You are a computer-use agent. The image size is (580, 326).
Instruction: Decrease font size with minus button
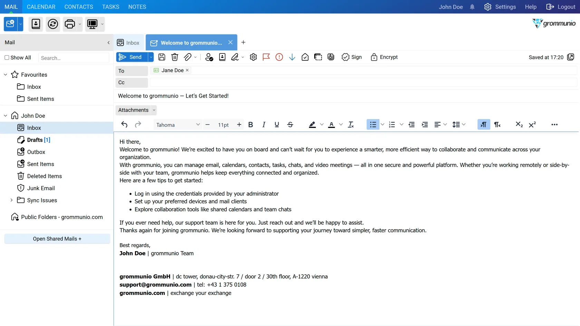[207, 125]
